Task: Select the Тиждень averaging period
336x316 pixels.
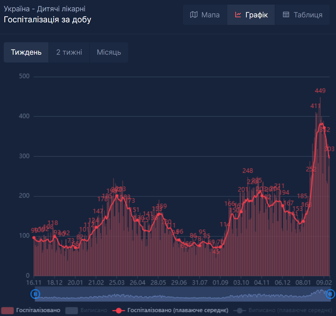Action: pos(26,52)
